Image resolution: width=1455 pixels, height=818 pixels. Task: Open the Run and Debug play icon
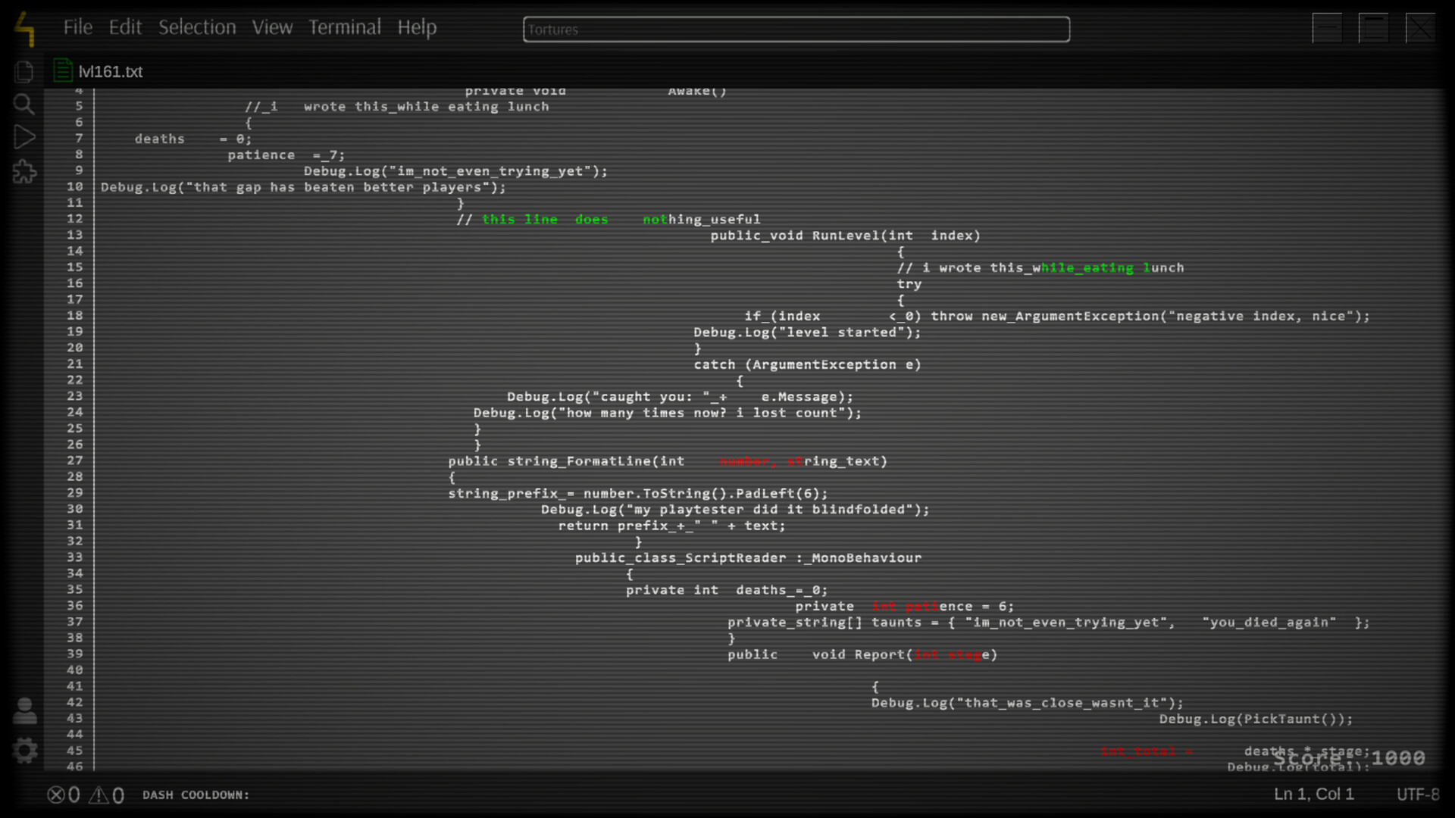coord(24,137)
